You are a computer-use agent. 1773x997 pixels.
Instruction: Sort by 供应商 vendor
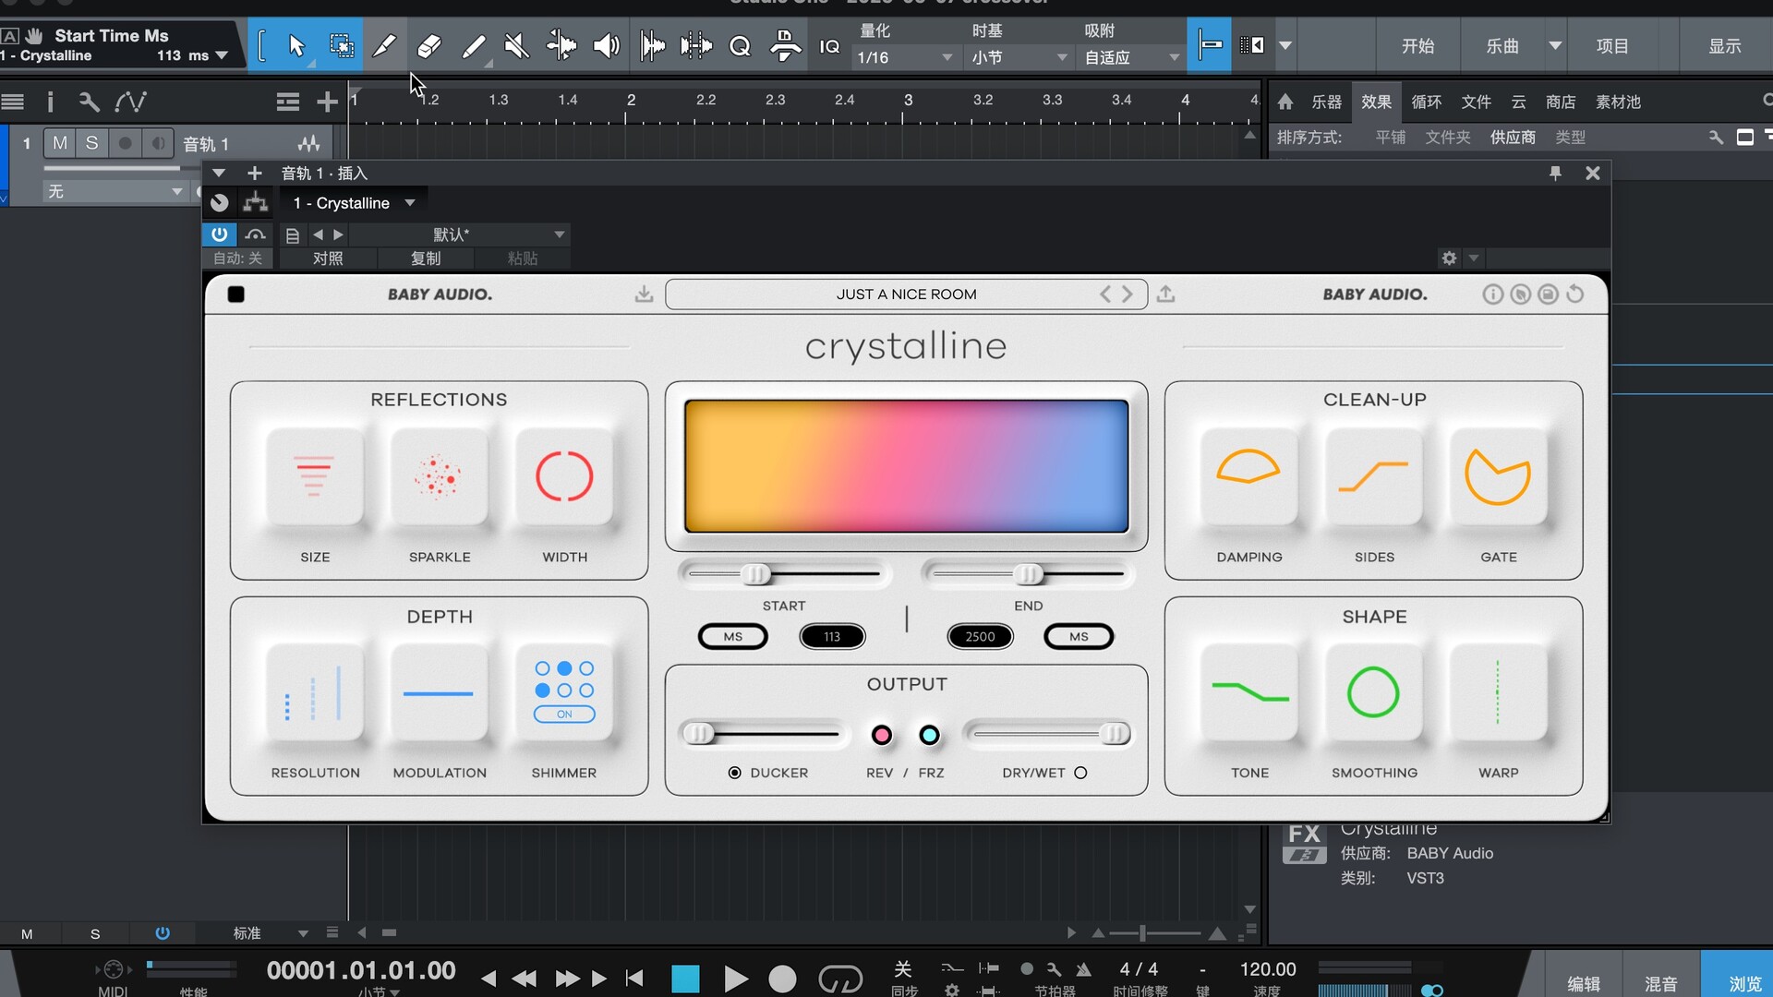(1513, 138)
